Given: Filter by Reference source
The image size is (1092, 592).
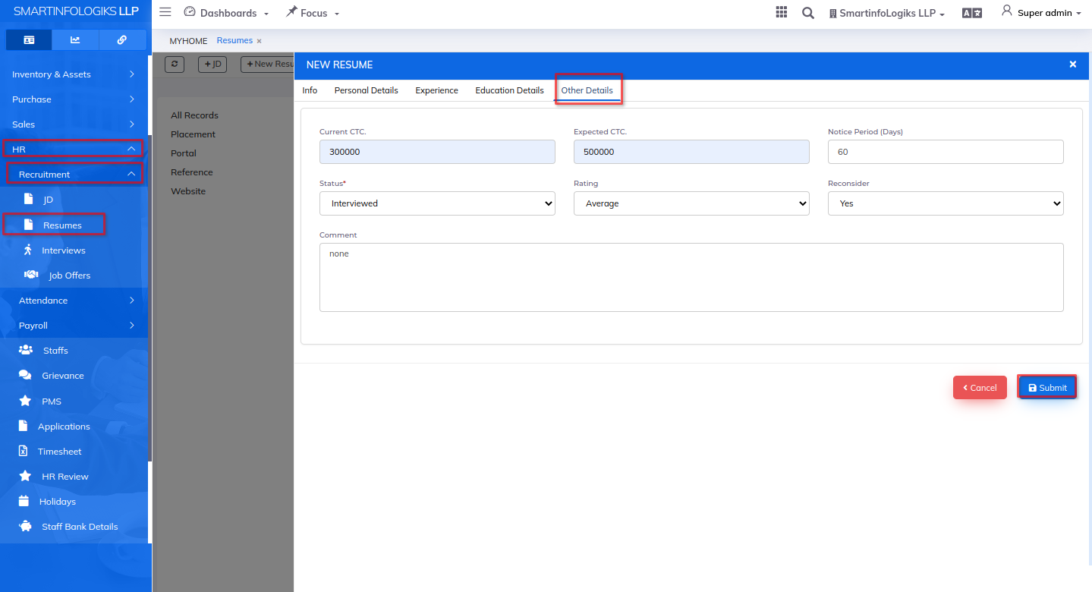Looking at the screenshot, I should click(x=192, y=172).
